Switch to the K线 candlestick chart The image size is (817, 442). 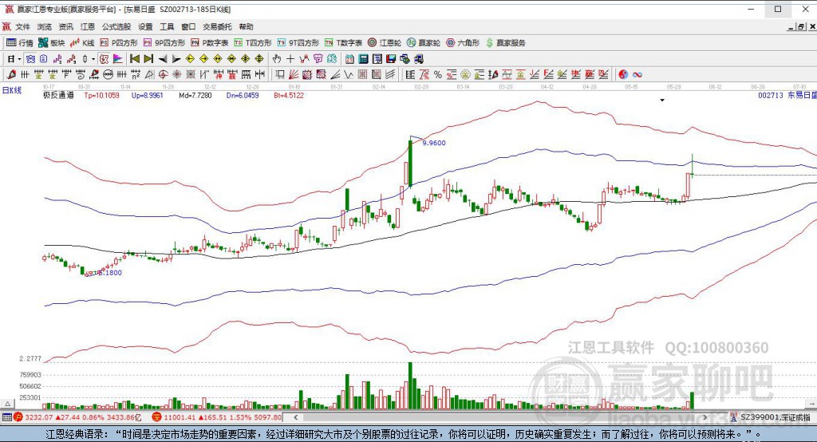[82, 43]
